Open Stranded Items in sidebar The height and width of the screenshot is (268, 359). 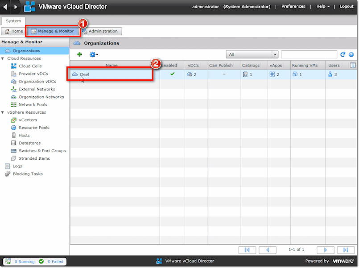34,158
